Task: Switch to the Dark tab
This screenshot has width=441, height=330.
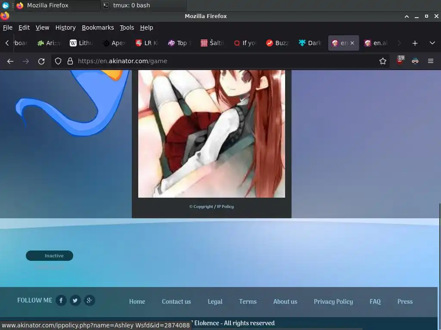Action: 310,43
